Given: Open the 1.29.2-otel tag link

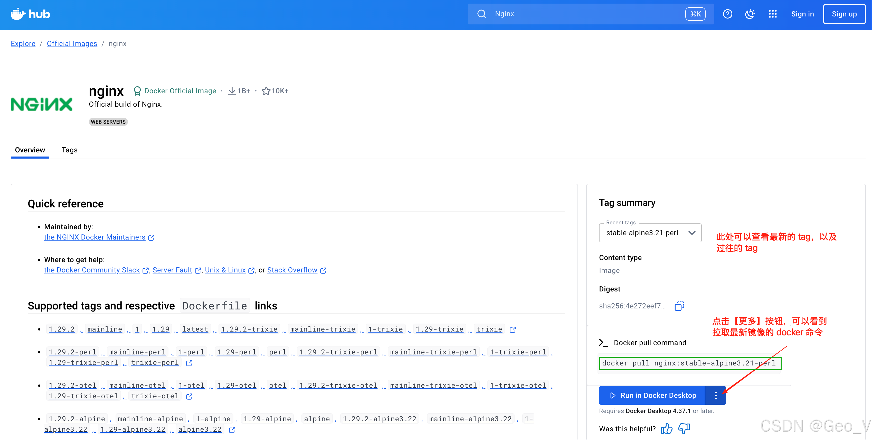Looking at the screenshot, I should point(72,386).
